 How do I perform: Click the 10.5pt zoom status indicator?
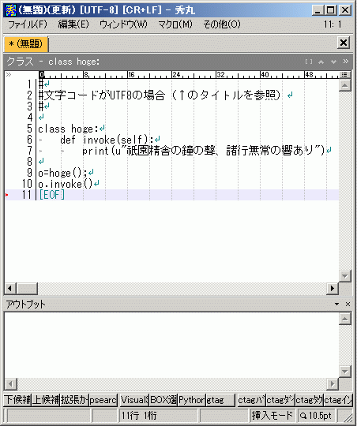pyautogui.click(x=316, y=416)
